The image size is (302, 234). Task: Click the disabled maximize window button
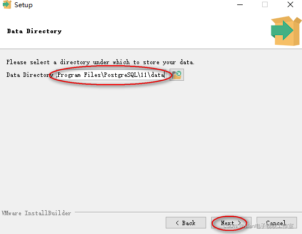tap(265, 4)
